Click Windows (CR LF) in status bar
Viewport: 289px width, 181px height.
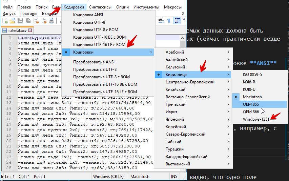tap(109, 177)
